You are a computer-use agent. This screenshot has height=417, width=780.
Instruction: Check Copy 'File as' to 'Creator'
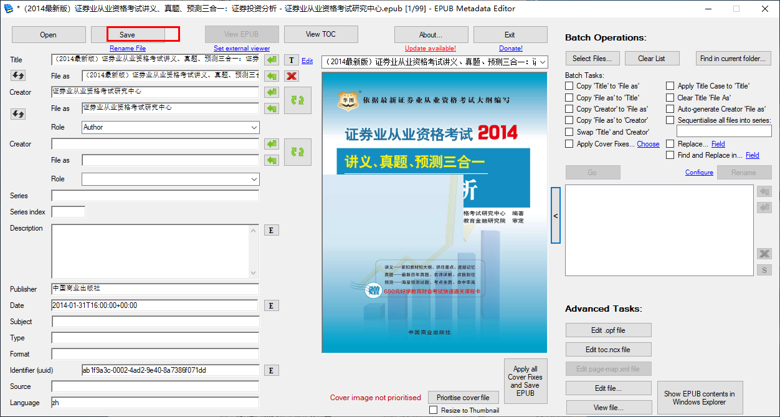[x=569, y=120]
